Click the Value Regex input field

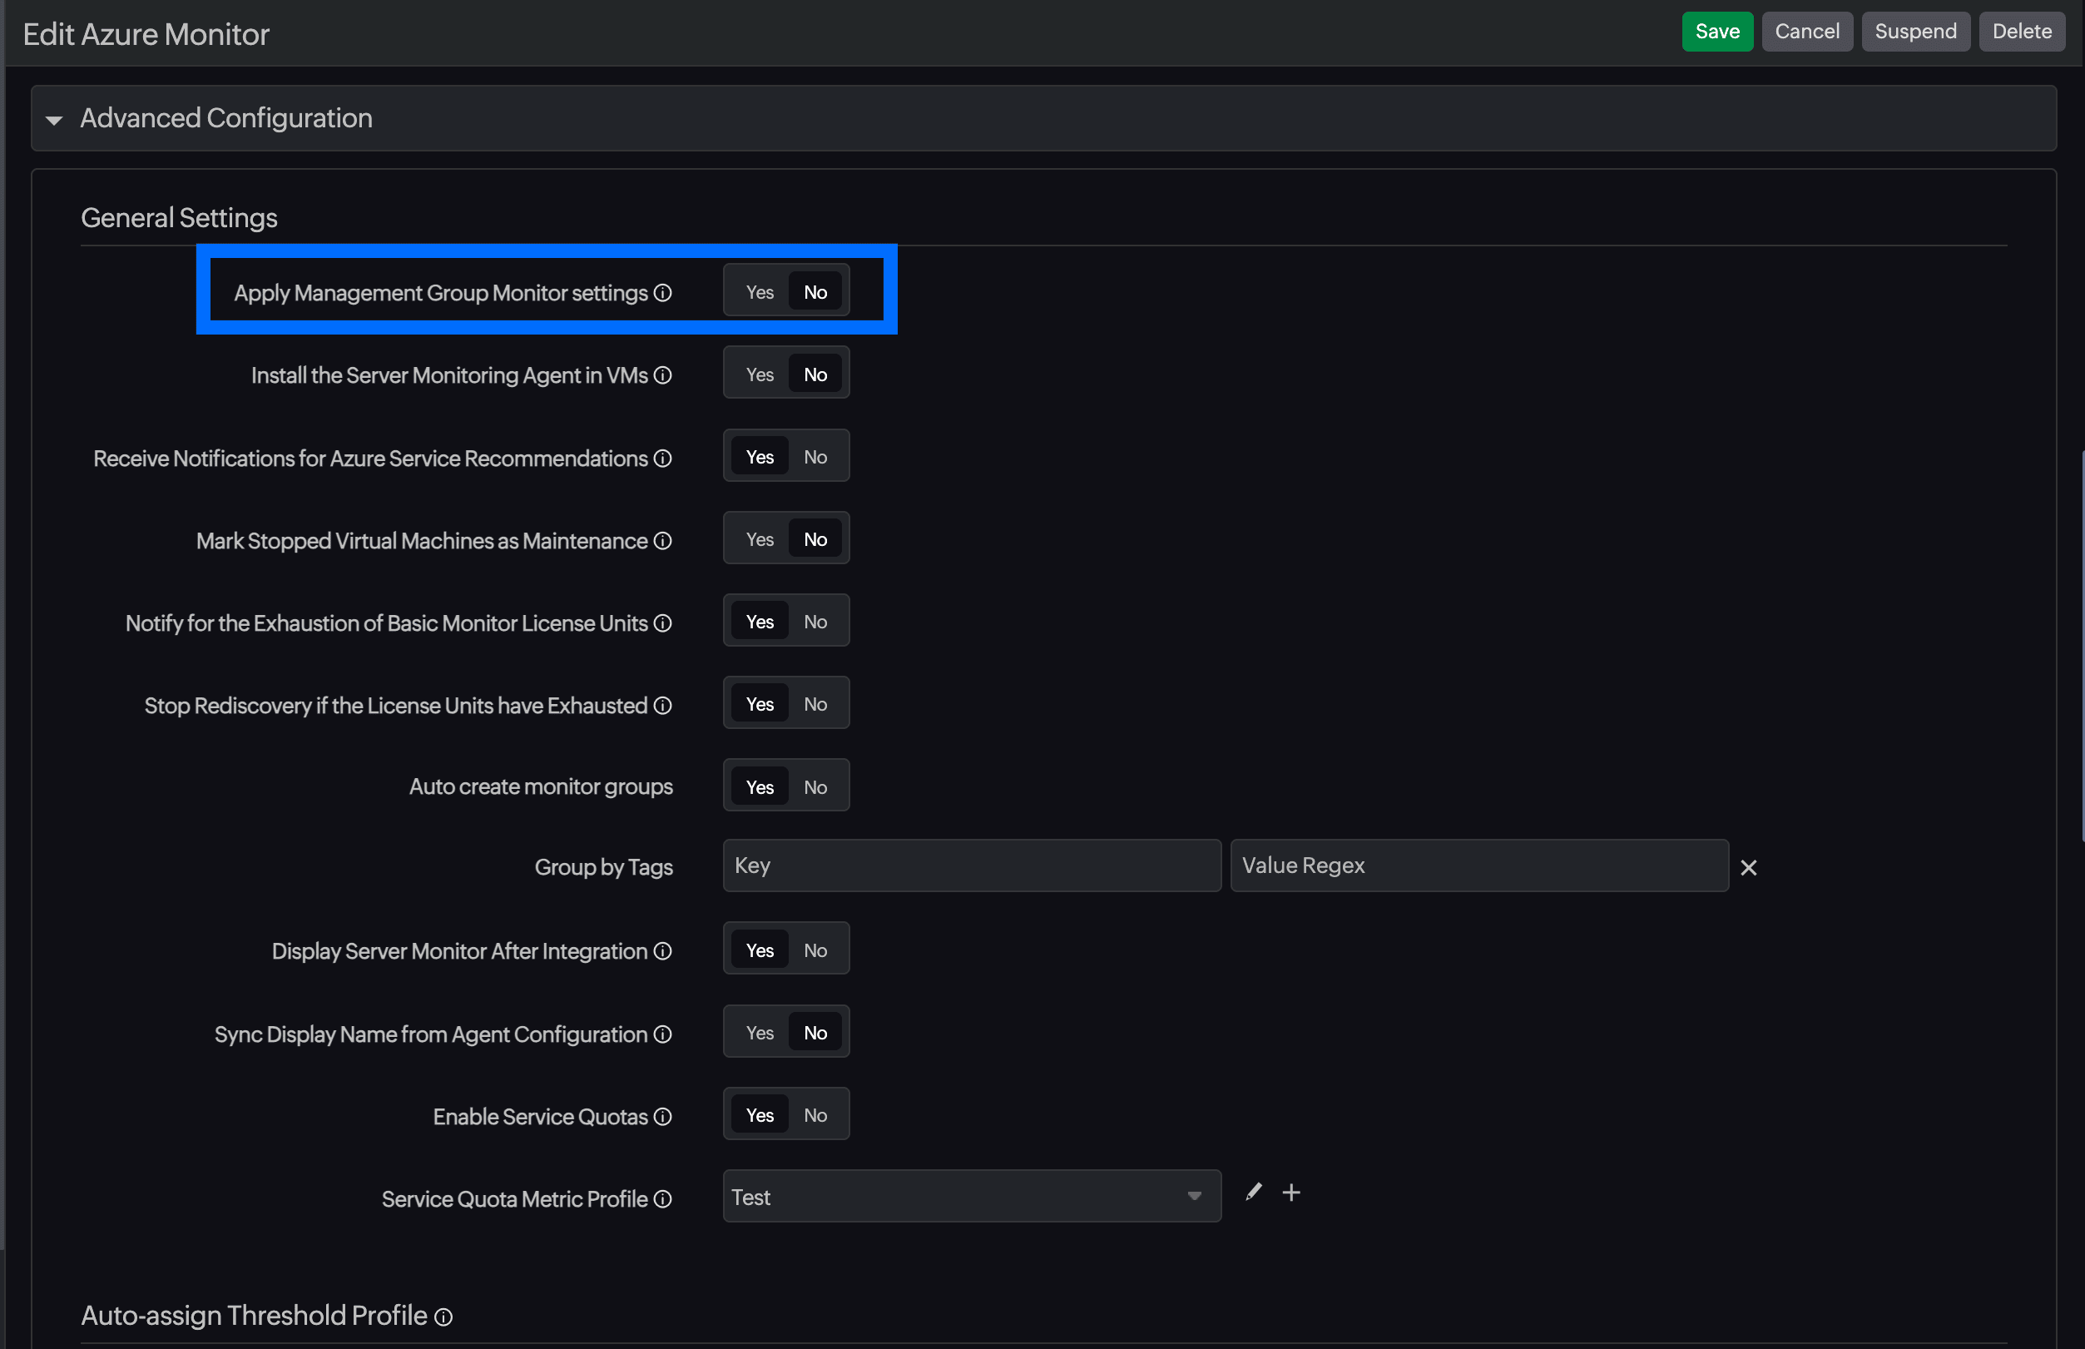point(1478,865)
